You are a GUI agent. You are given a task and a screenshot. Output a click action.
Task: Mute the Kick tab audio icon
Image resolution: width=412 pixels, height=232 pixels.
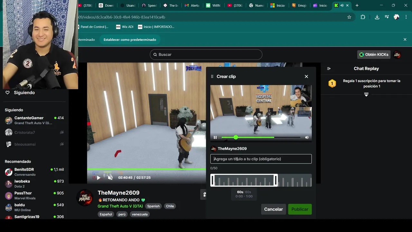click(342, 5)
